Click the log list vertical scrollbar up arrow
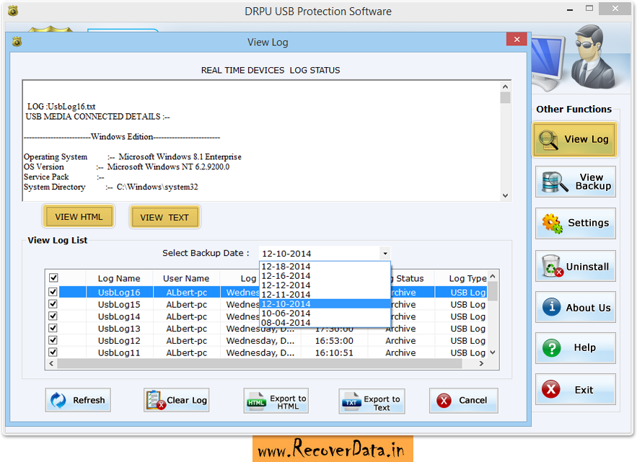The width and height of the screenshot is (637, 462). 493,276
